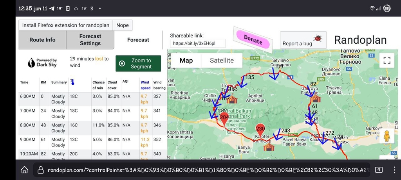Click the Street View pegman icon
This screenshot has width=401, height=180.
click(x=387, y=136)
